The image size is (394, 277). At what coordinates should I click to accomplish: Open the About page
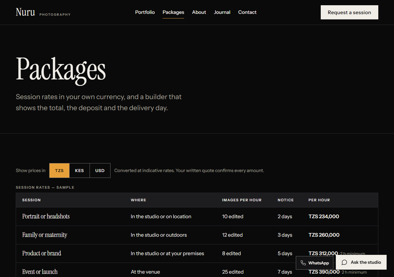[x=199, y=12]
